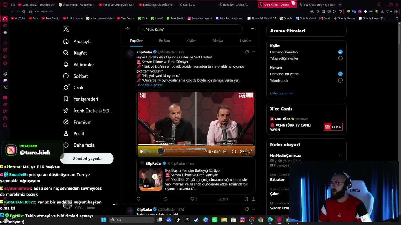The width and height of the screenshot is (401, 225).
Task: Open WhatsApp from the taskbar
Action: coord(215,220)
